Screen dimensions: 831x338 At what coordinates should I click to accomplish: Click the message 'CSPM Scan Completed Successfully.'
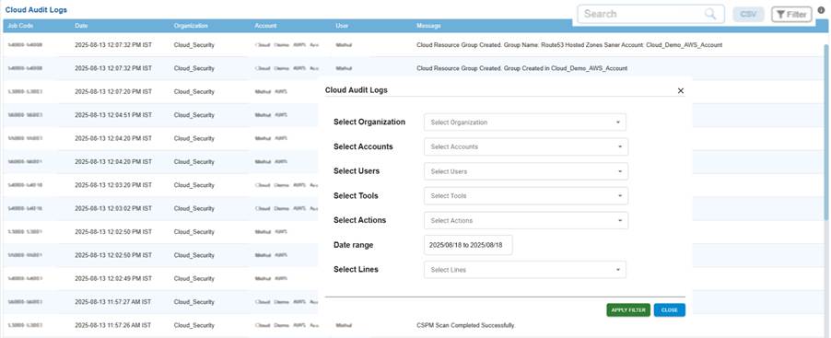click(x=466, y=325)
